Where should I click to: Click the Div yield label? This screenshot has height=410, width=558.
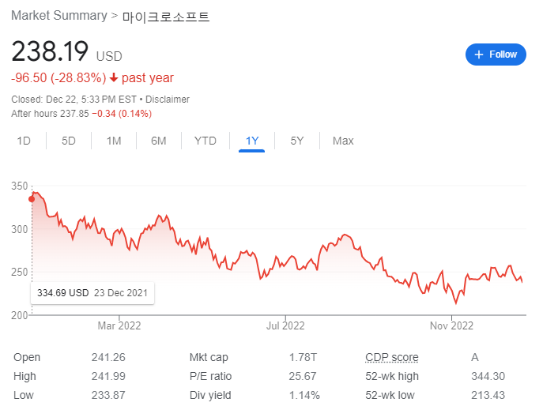point(210,395)
